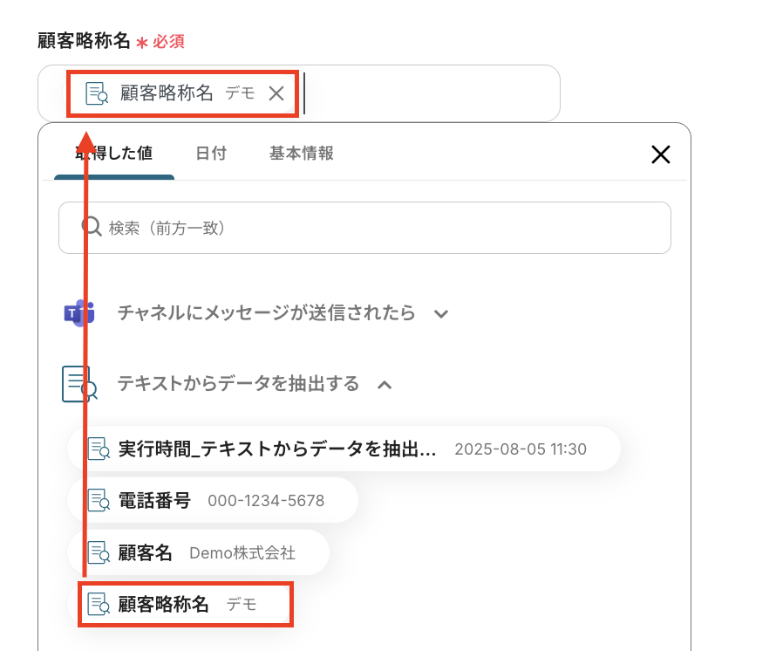Click the magnifier icon in the search box
This screenshot has height=651, width=776.
92,228
